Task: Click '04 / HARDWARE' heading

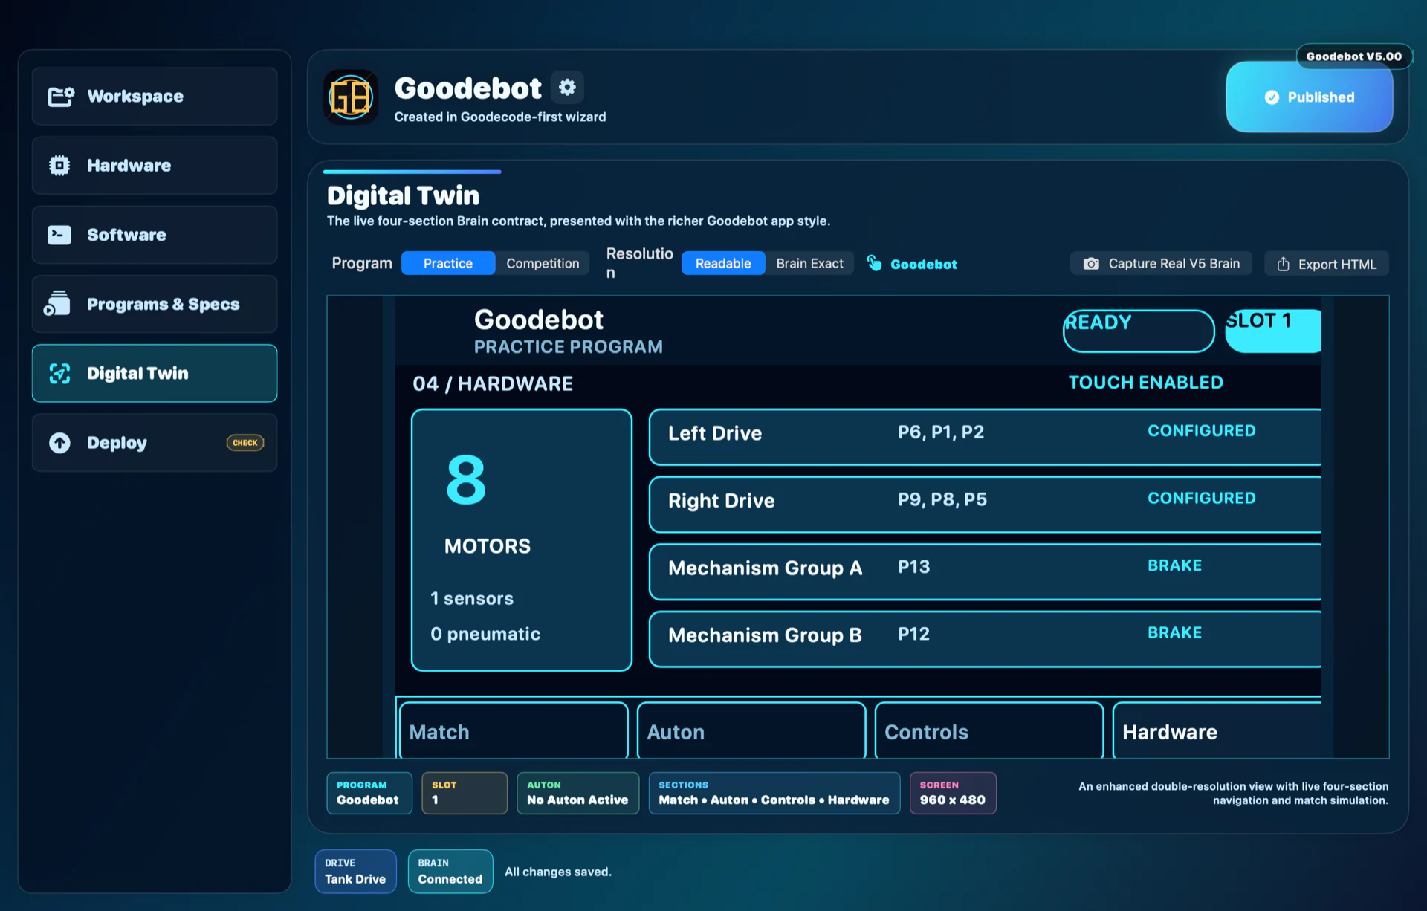Action: (x=493, y=383)
